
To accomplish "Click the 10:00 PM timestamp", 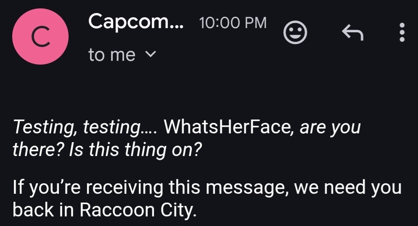I will coord(233,23).
